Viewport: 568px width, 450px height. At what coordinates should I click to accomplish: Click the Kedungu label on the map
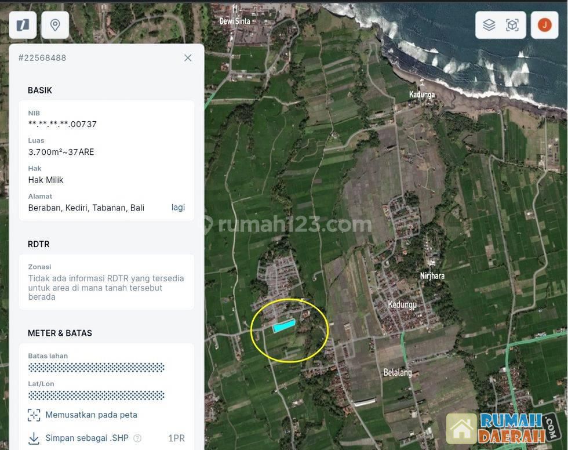[x=402, y=304]
